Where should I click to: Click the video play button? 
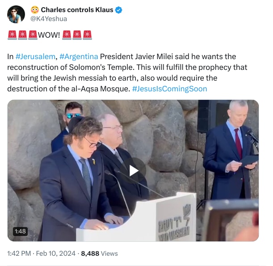coord(134,171)
